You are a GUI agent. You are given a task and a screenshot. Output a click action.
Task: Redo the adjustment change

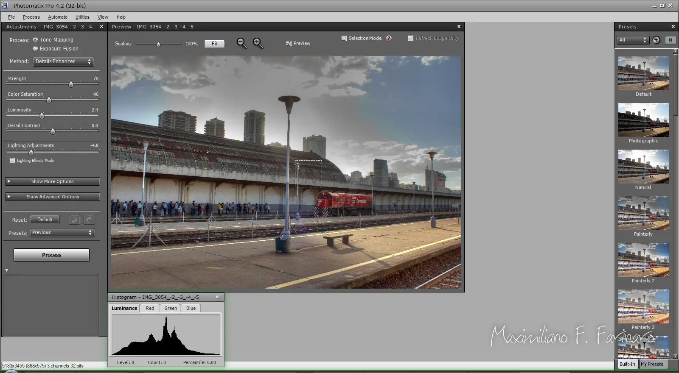(89, 220)
